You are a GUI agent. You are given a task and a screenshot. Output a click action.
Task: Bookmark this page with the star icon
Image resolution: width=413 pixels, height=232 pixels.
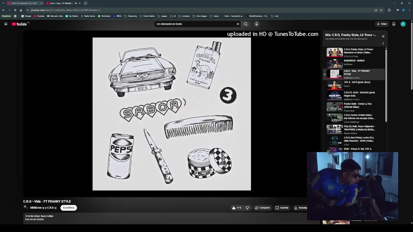(x=381, y=10)
